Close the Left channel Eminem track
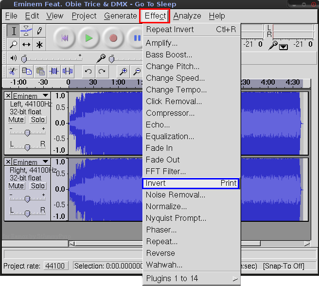Image resolution: width=319 pixels, height=286 pixels. pos(8,96)
